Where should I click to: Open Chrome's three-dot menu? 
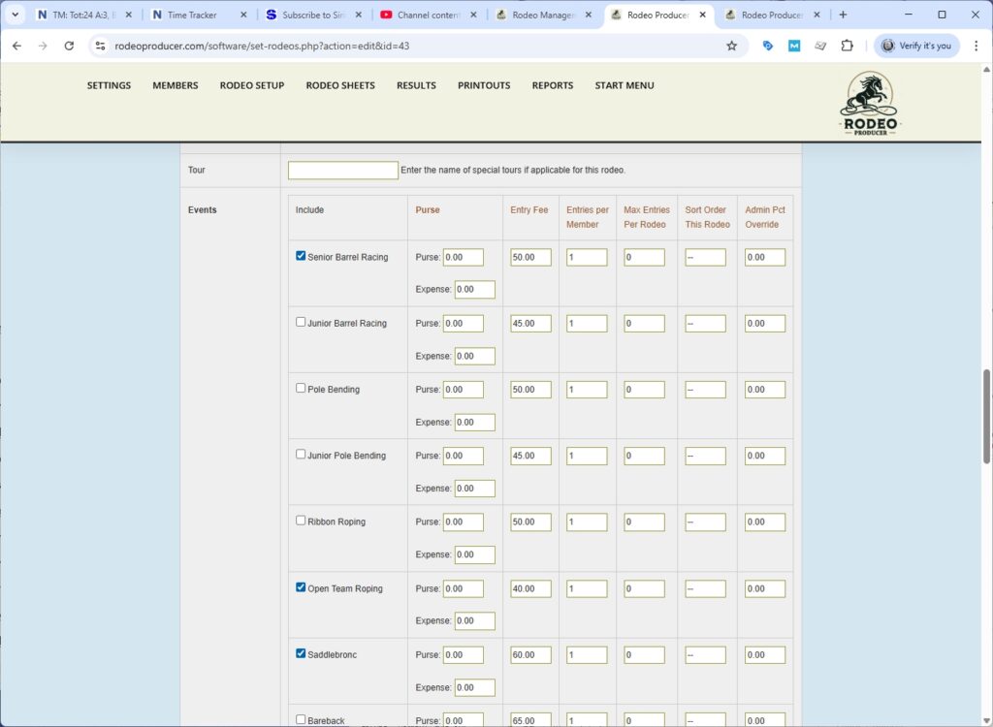tap(976, 46)
